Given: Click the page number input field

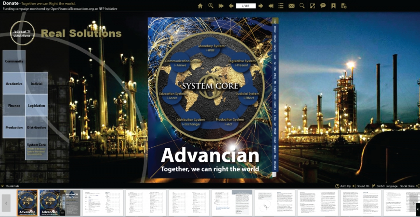Looking at the screenshot, I should click(x=245, y=6).
